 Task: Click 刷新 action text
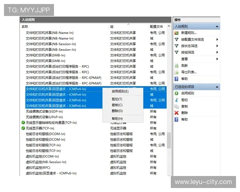(184, 66)
